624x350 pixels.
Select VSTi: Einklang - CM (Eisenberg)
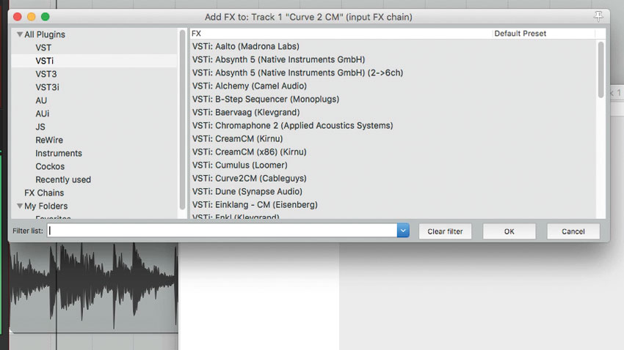coord(255,205)
